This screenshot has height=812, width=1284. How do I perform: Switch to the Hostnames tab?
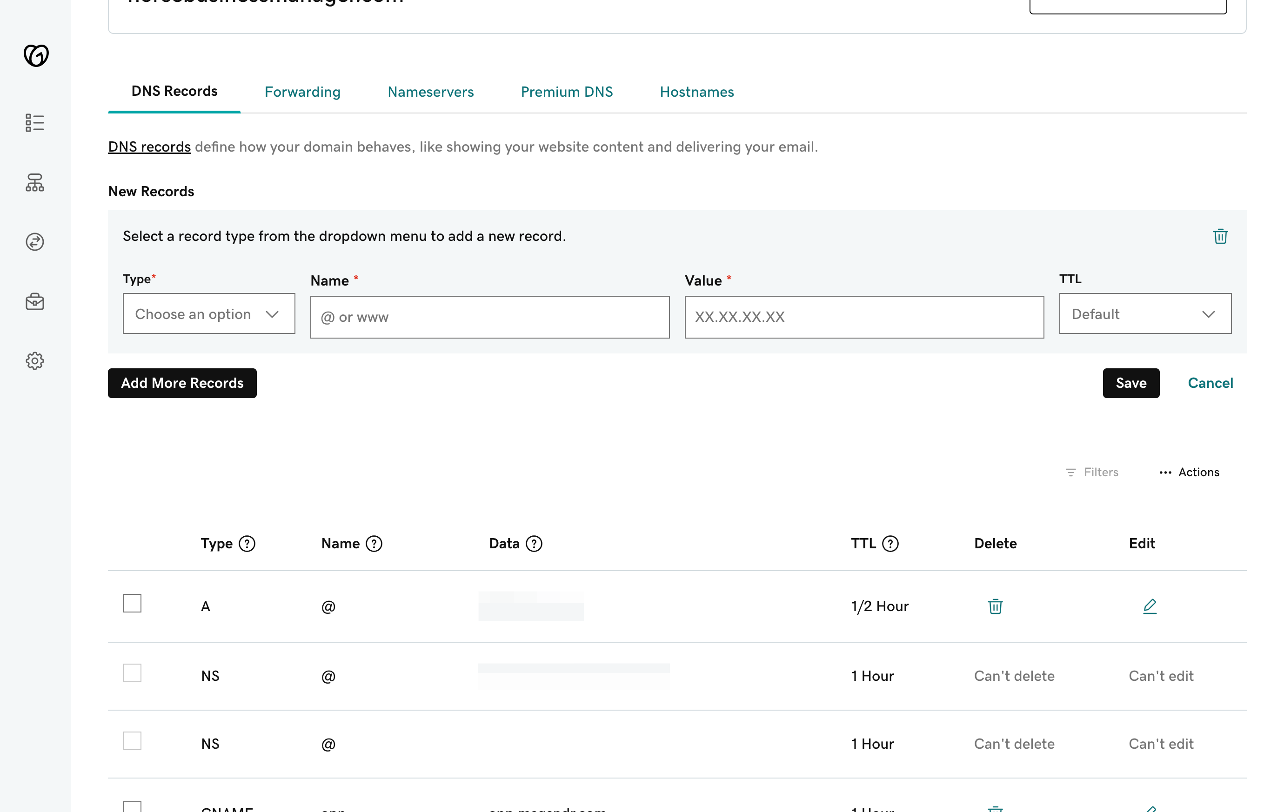click(x=696, y=92)
